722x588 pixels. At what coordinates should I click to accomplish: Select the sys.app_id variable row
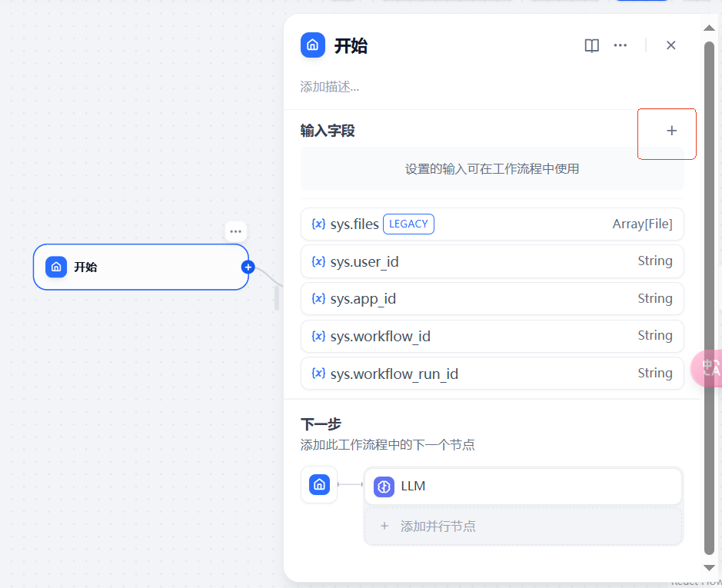pos(492,299)
